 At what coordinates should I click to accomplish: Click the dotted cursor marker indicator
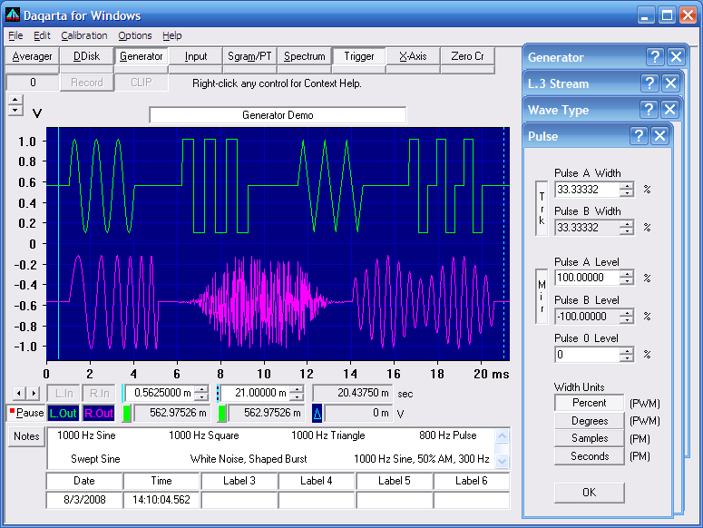219,393
